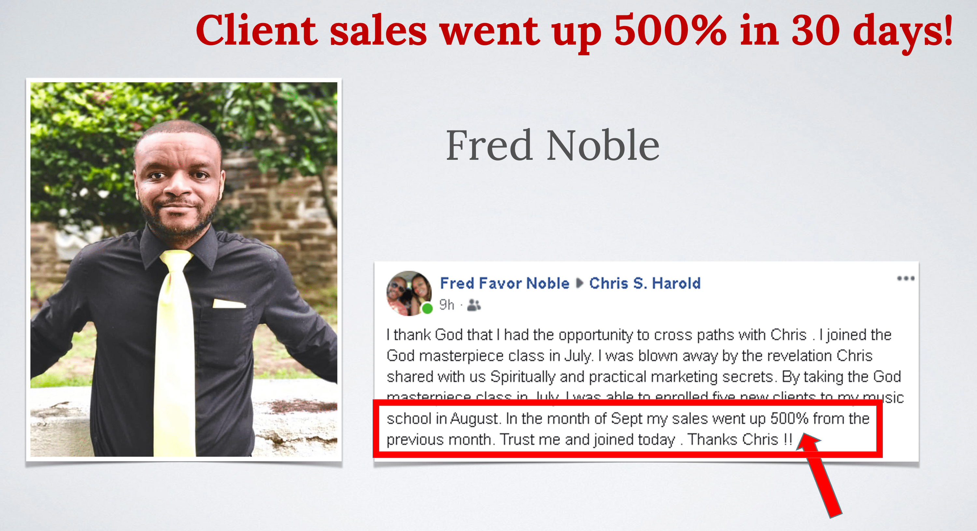Image resolution: width=977 pixels, height=531 pixels.
Task: Click the line starting "God masterpiece class in July"
Action: (629, 356)
